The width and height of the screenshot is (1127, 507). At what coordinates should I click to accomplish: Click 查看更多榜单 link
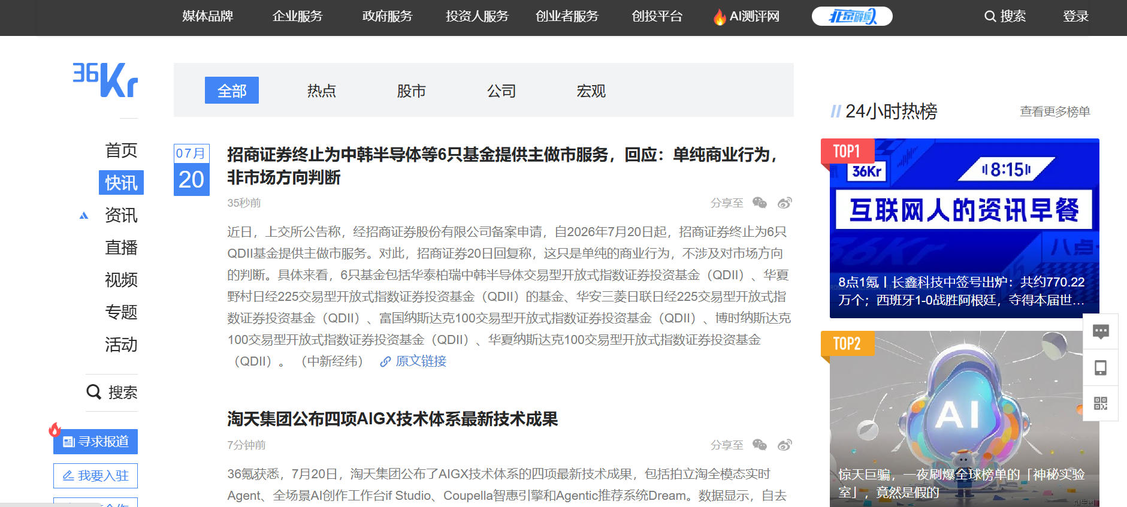coord(1055,111)
